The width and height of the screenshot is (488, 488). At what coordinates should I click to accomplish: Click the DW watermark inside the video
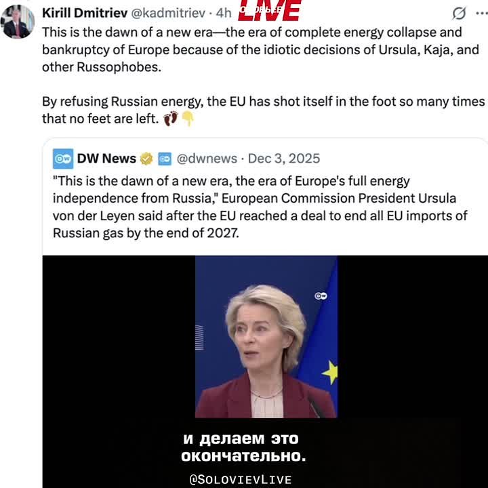point(321,296)
